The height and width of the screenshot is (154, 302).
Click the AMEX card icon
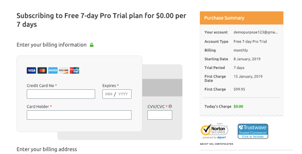(x=53, y=71)
